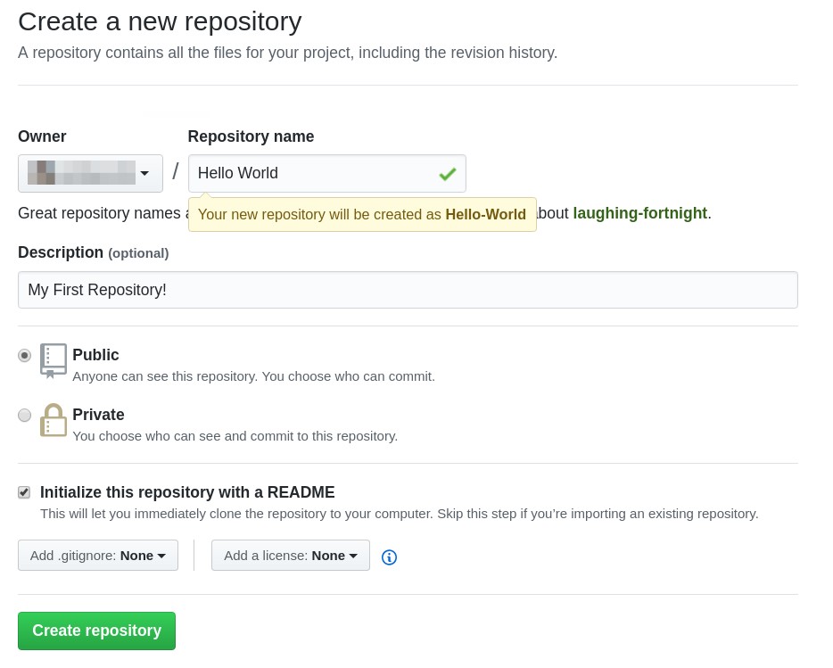Select the Private radio button
This screenshot has width=833, height=668.
coord(24,415)
